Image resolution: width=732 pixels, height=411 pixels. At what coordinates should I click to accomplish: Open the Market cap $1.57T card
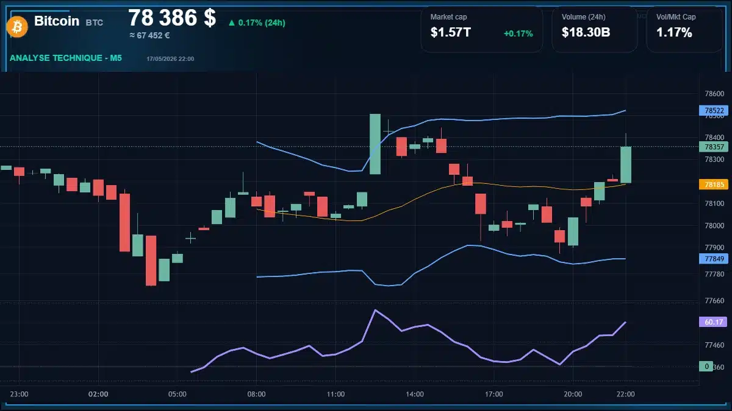pos(481,29)
